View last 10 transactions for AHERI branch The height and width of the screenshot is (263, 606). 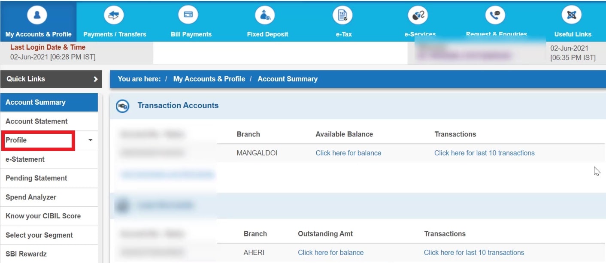[x=474, y=252]
